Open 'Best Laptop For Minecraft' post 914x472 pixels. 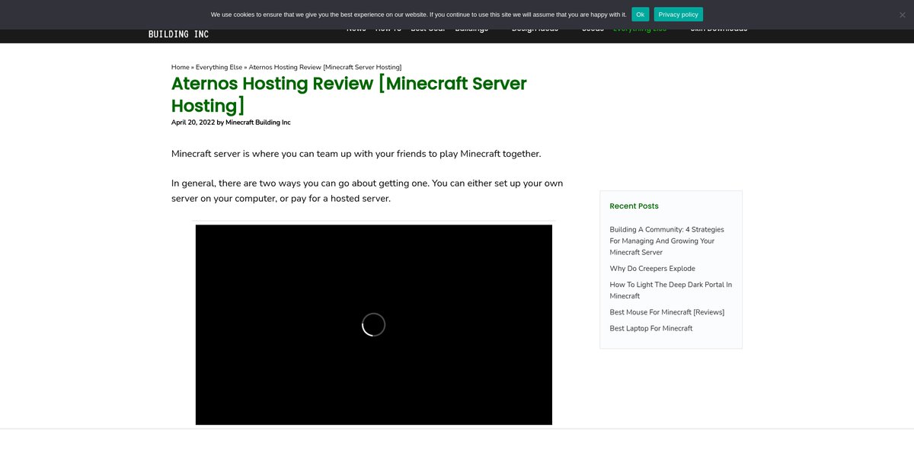[651, 328]
